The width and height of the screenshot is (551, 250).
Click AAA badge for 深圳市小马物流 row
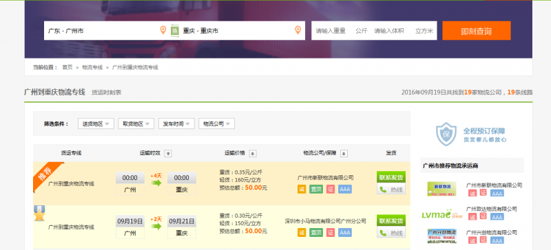345,232
